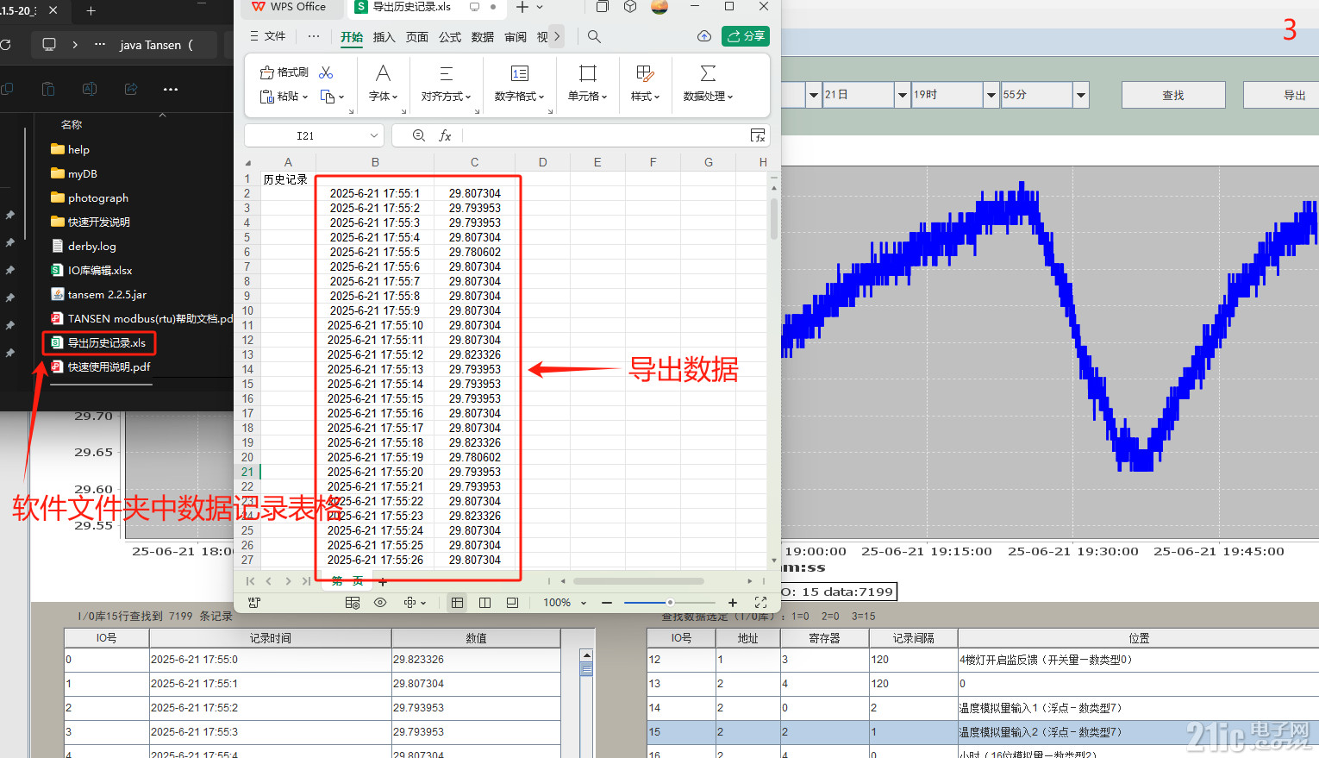Click the spreadsheet horizontal scrollbar
Image resolution: width=1319 pixels, height=758 pixels.
pos(638,581)
